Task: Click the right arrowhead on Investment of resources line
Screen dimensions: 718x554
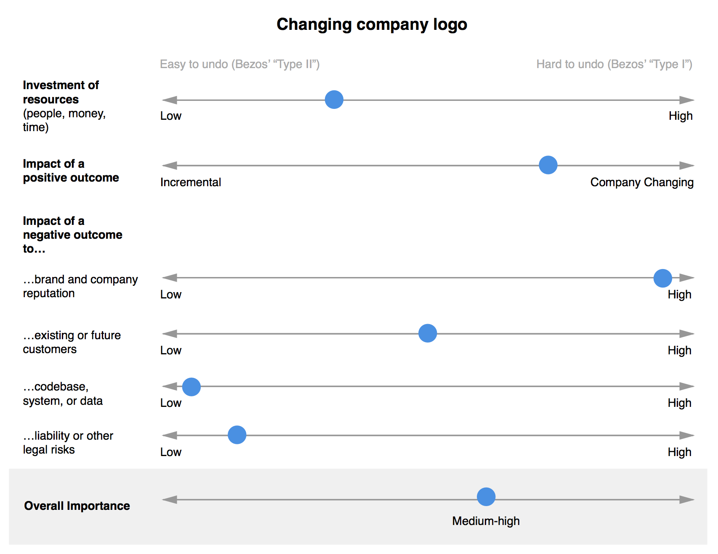Action: click(687, 100)
